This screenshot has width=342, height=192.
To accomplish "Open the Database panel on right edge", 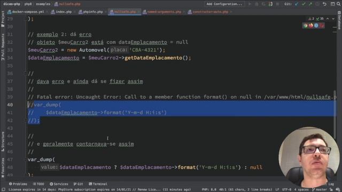I will coord(339,20).
